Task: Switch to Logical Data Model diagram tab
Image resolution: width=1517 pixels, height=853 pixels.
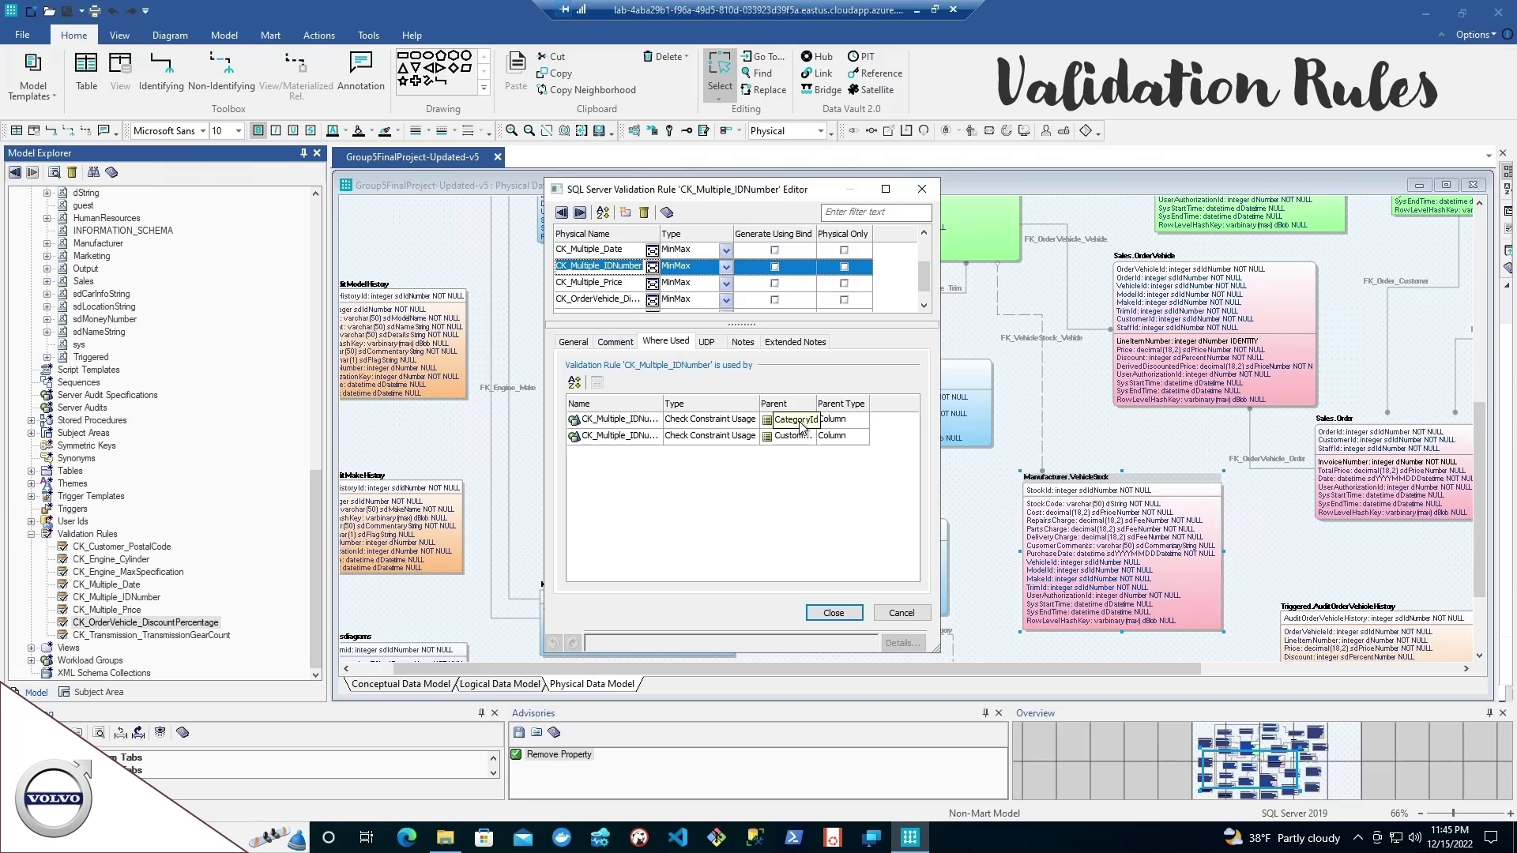Action: (x=499, y=684)
